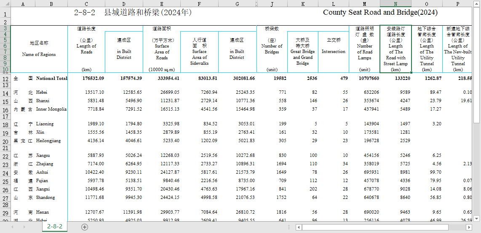The height and width of the screenshot is (233, 481).
Task: Click horizontal scrollbar left arrow
Action: tap(299, 227)
